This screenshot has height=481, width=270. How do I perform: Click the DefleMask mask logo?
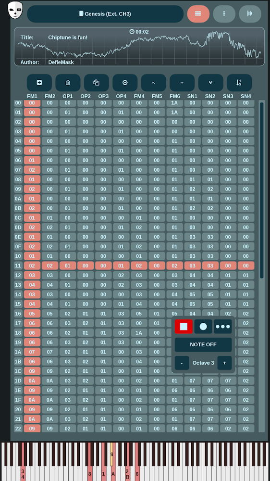15,10
